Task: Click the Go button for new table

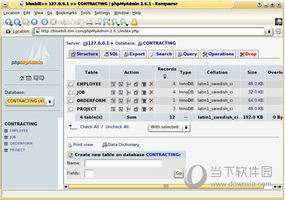Action: [x=179, y=173]
